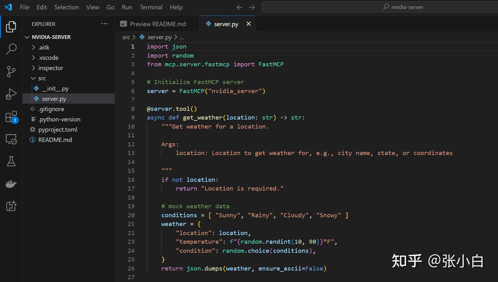
Task: Expand the .vscode folder
Action: point(48,58)
